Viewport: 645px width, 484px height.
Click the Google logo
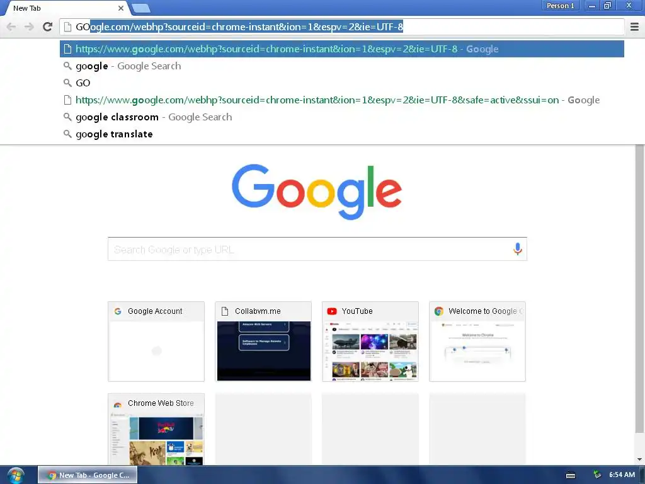[x=317, y=192]
